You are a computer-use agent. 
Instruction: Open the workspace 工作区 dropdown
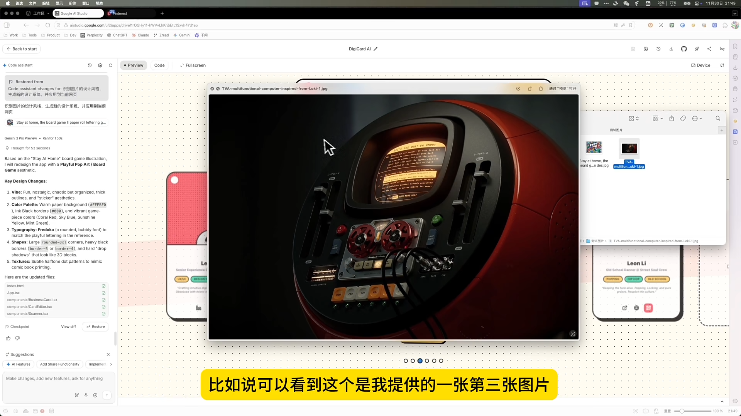pos(38,13)
